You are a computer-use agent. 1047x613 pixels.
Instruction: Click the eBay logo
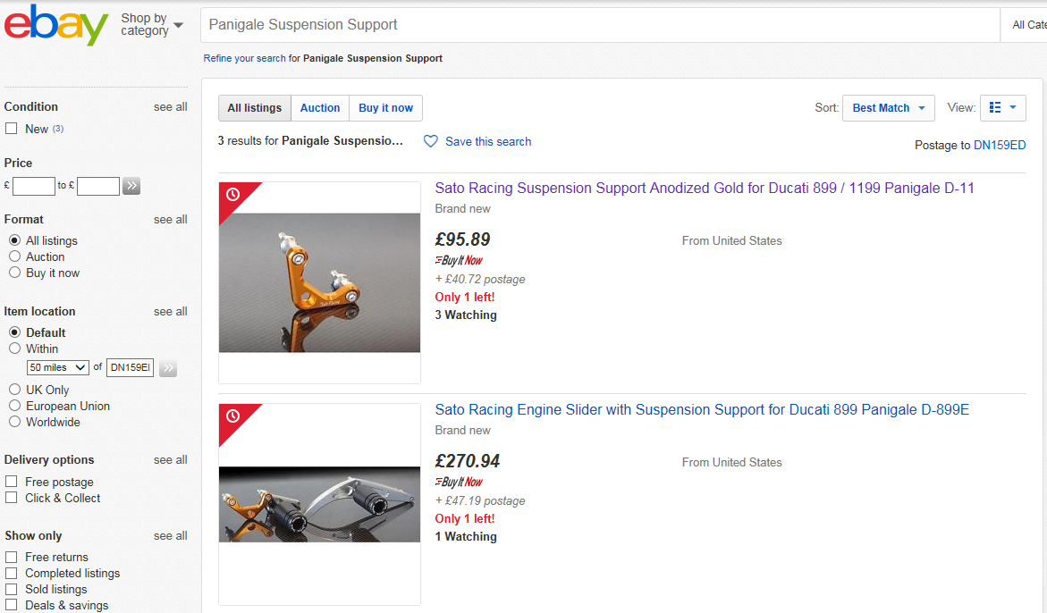coord(56,25)
